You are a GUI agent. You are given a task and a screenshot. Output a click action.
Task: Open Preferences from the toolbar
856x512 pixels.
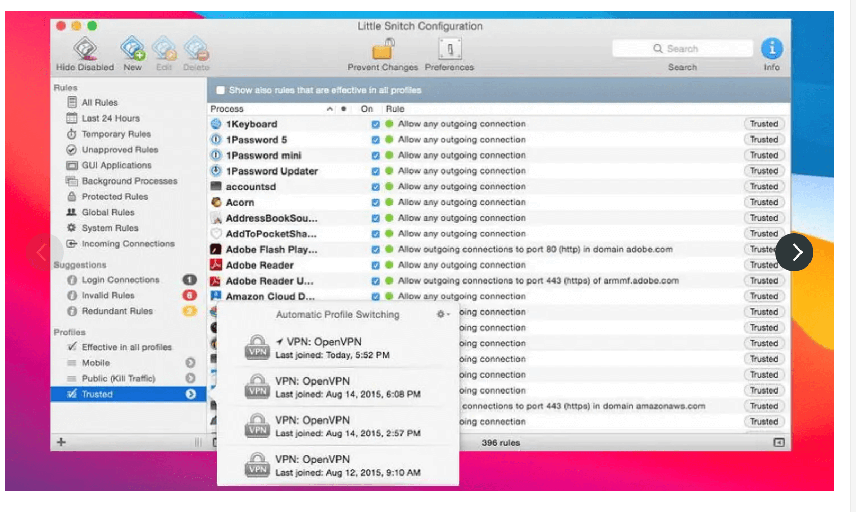tap(450, 49)
